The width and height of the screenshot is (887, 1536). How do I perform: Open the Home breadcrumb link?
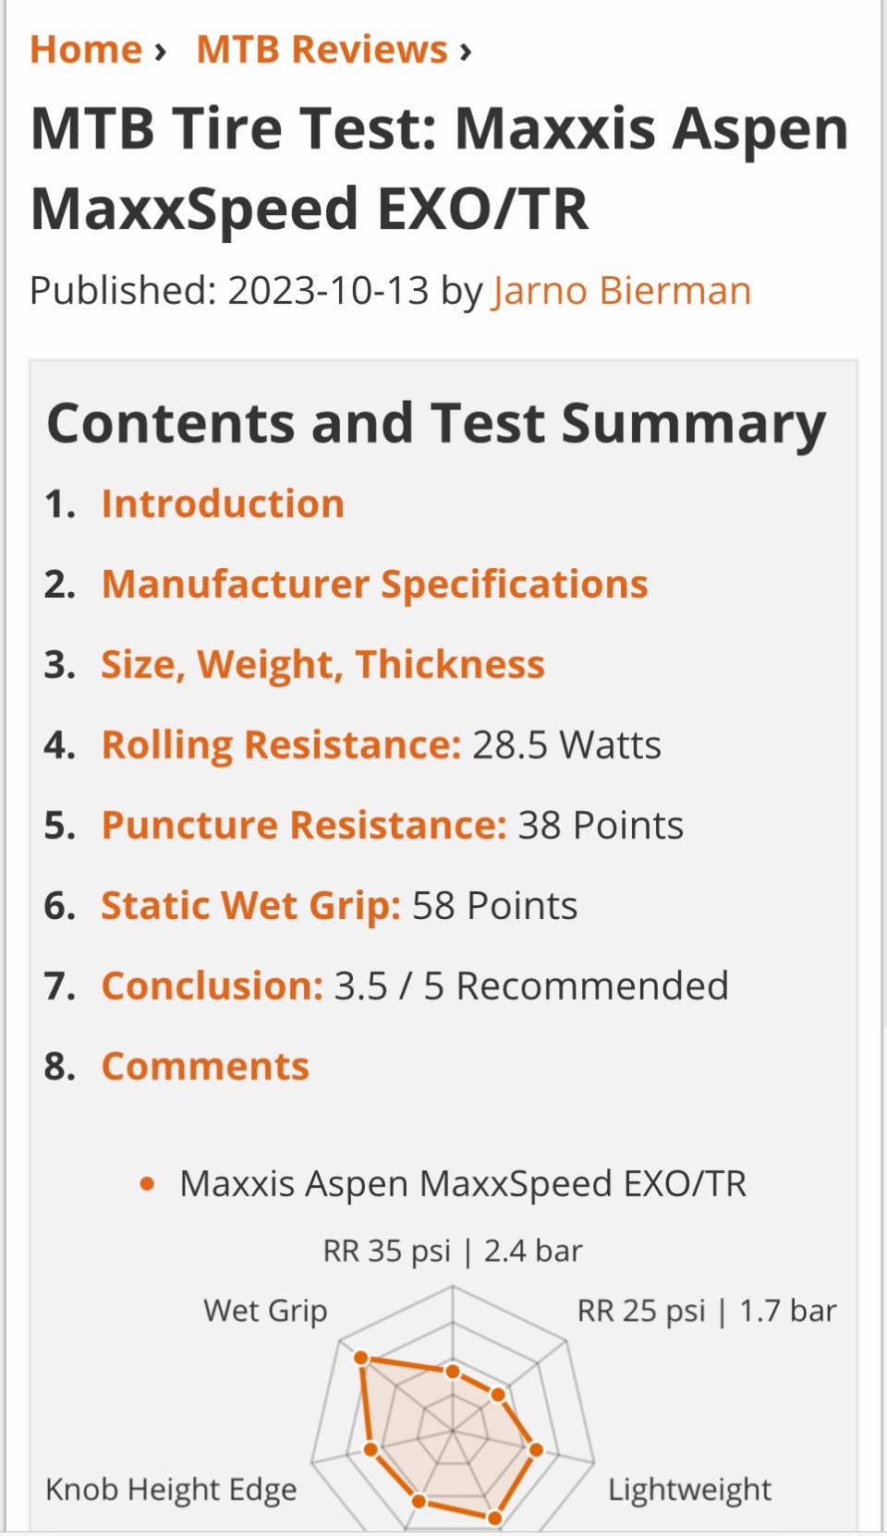click(x=86, y=50)
